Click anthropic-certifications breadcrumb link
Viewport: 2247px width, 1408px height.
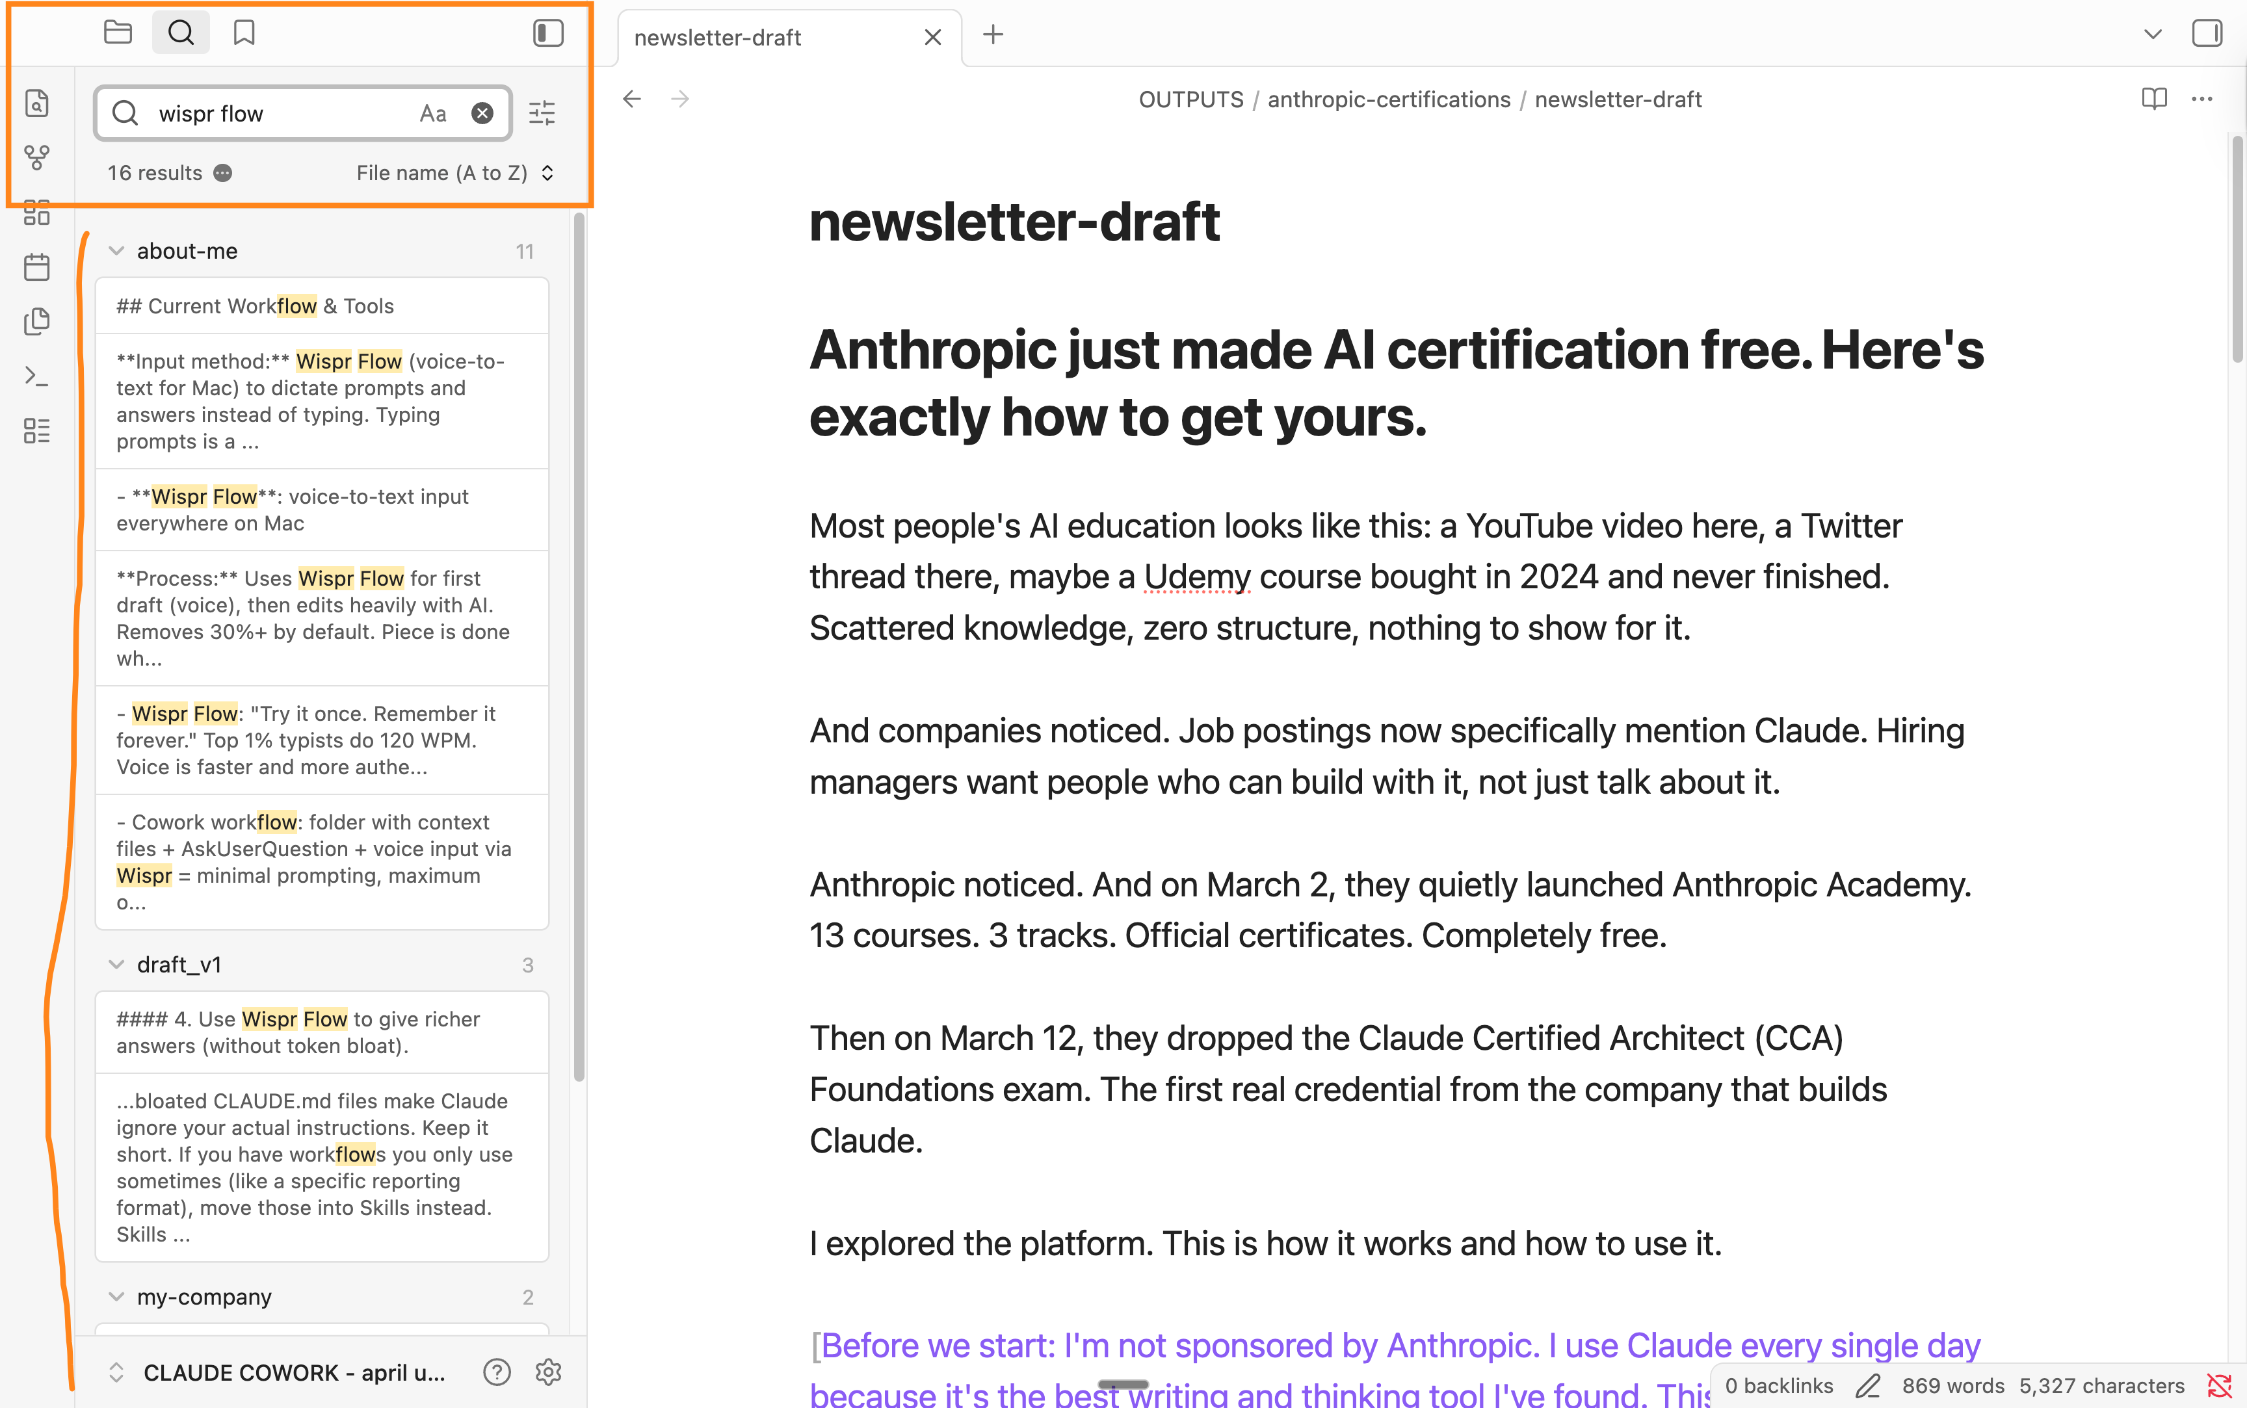1388,99
